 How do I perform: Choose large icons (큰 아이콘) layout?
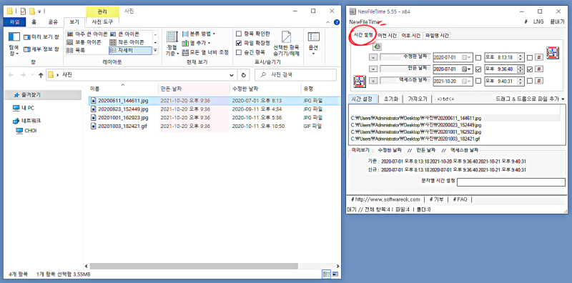(x=124, y=34)
